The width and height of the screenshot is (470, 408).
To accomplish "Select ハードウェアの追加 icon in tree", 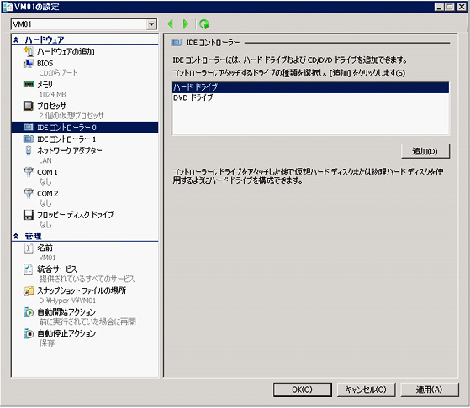I will pos(29,52).
